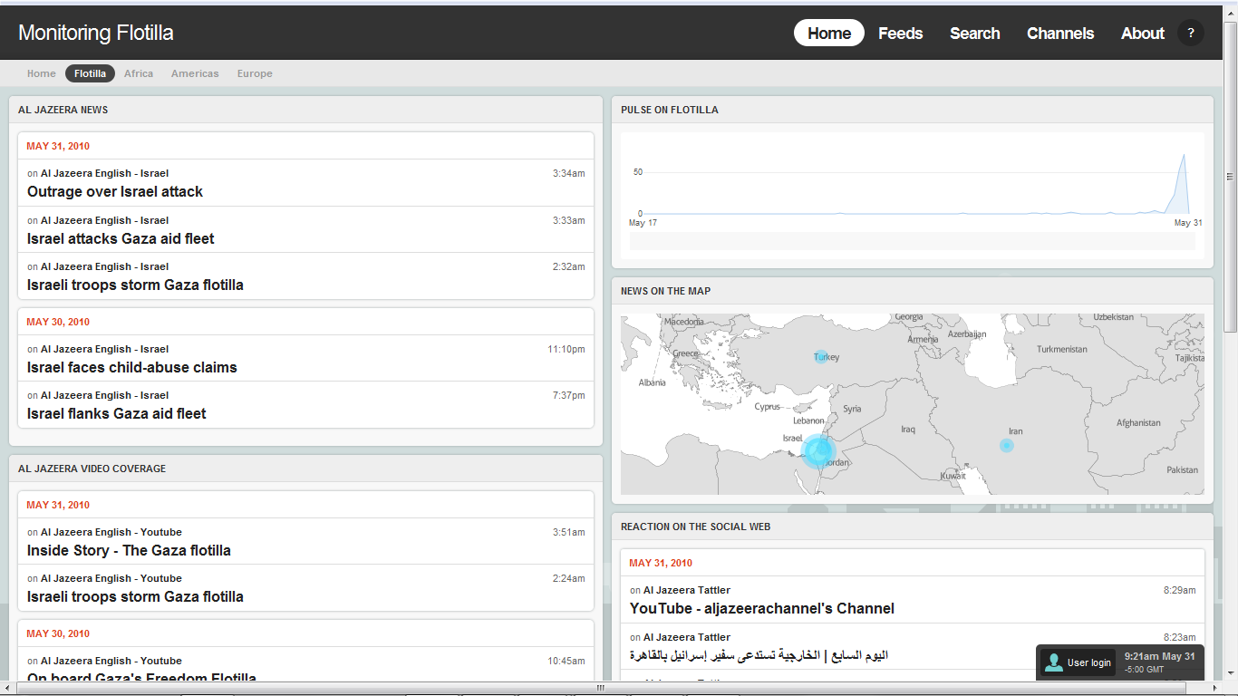This screenshot has height=696, width=1238.
Task: Click the '9:21am May 31' clock display
Action: point(1159,656)
